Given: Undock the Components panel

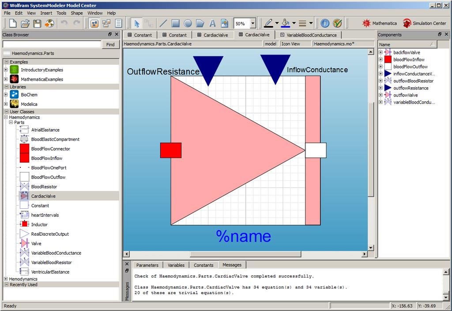Looking at the screenshot, I should click(440, 34).
